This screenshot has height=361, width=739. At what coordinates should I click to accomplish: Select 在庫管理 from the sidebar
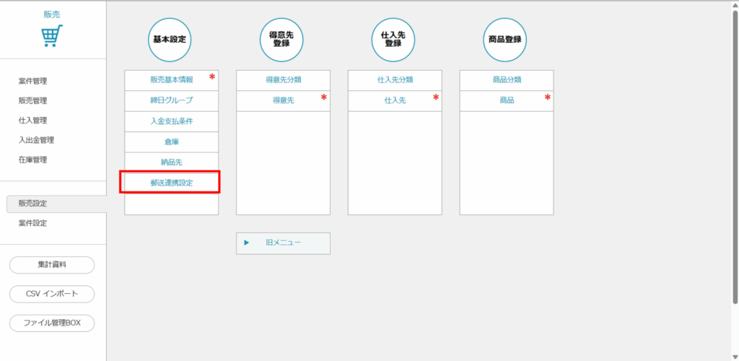click(x=33, y=160)
